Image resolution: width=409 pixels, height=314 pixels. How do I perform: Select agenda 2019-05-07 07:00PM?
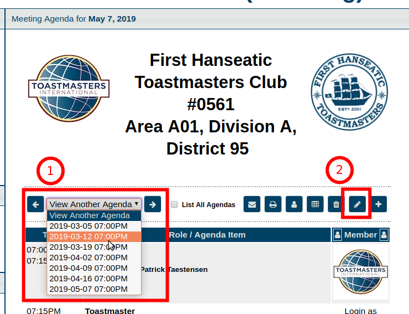(94, 289)
